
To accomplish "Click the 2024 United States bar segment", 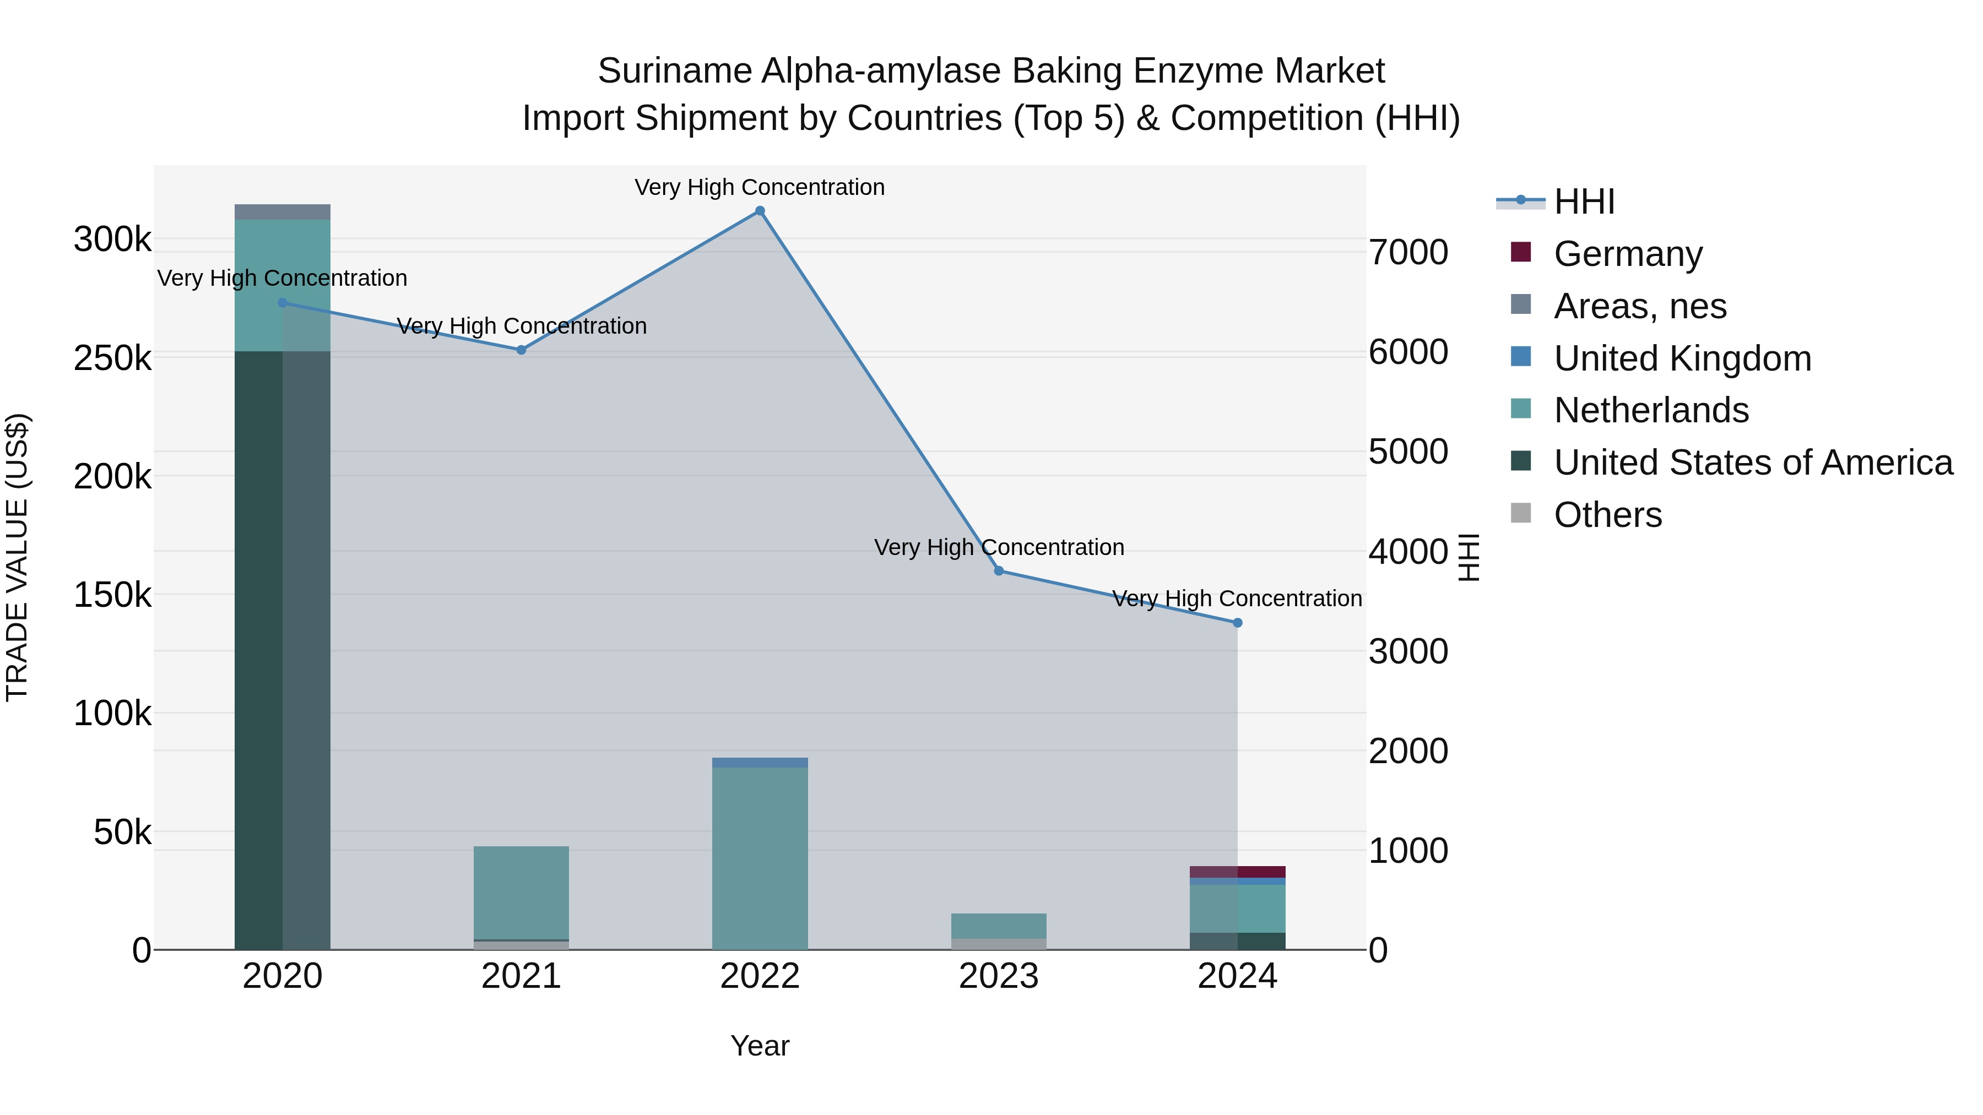I will click(x=1237, y=941).
